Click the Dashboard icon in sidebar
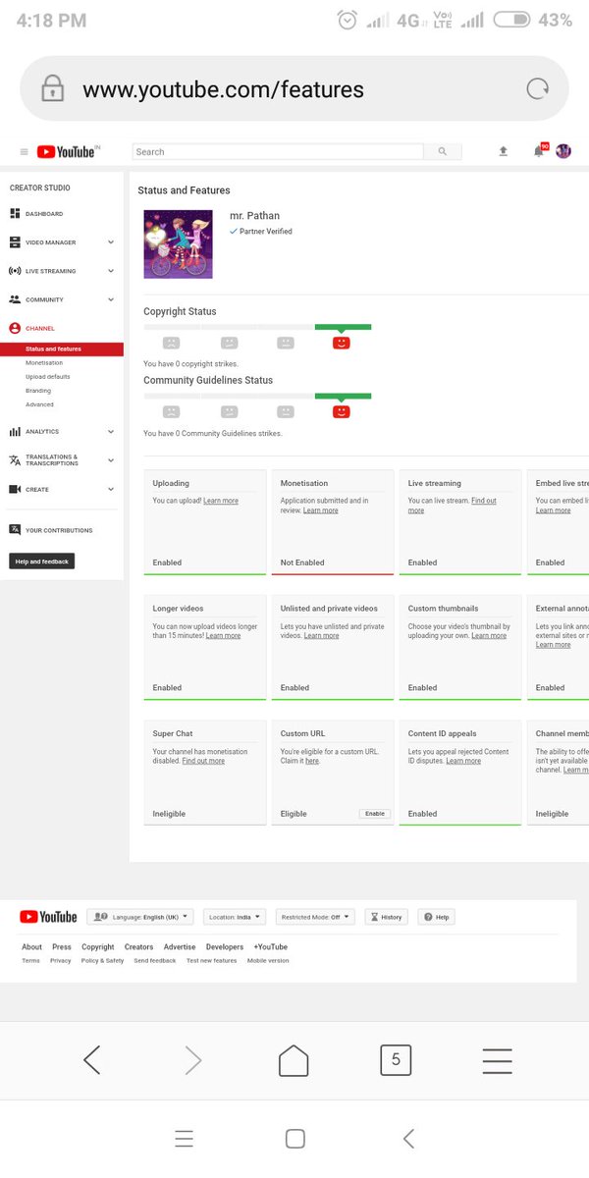 (15, 214)
